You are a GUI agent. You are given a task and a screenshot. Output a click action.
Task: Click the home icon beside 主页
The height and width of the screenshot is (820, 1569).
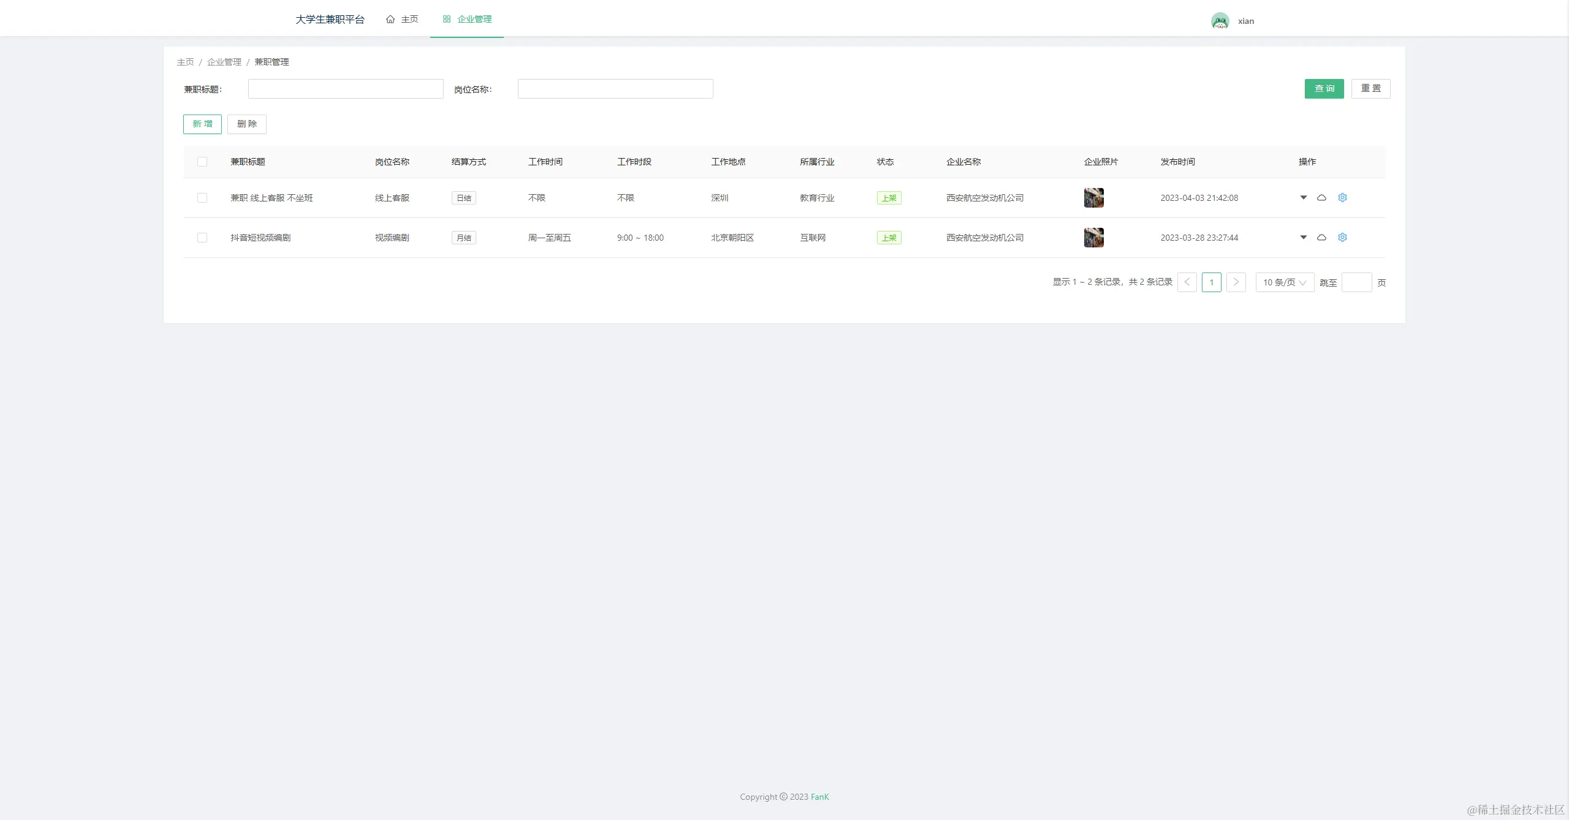[x=390, y=20]
